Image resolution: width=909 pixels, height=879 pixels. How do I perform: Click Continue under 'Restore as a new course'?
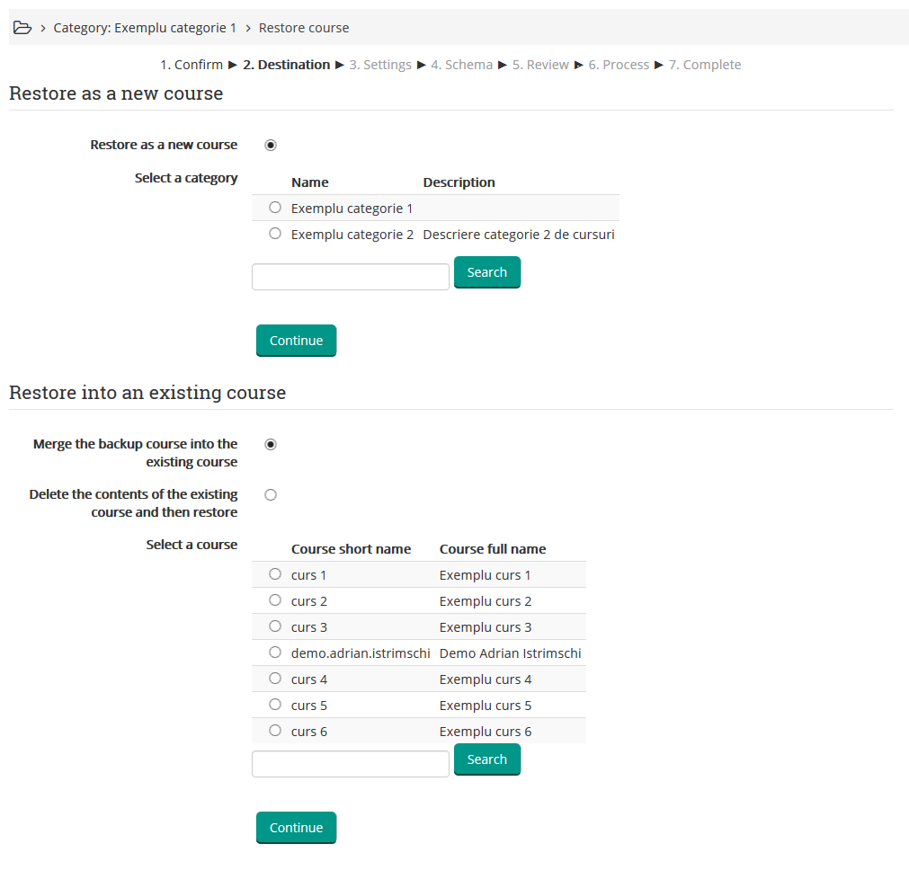coord(296,341)
